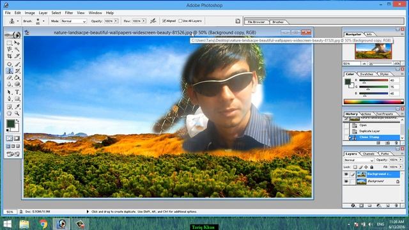Select the Lasso tool
Viewport: 409px width, 230px height.
[x=10, y=49]
